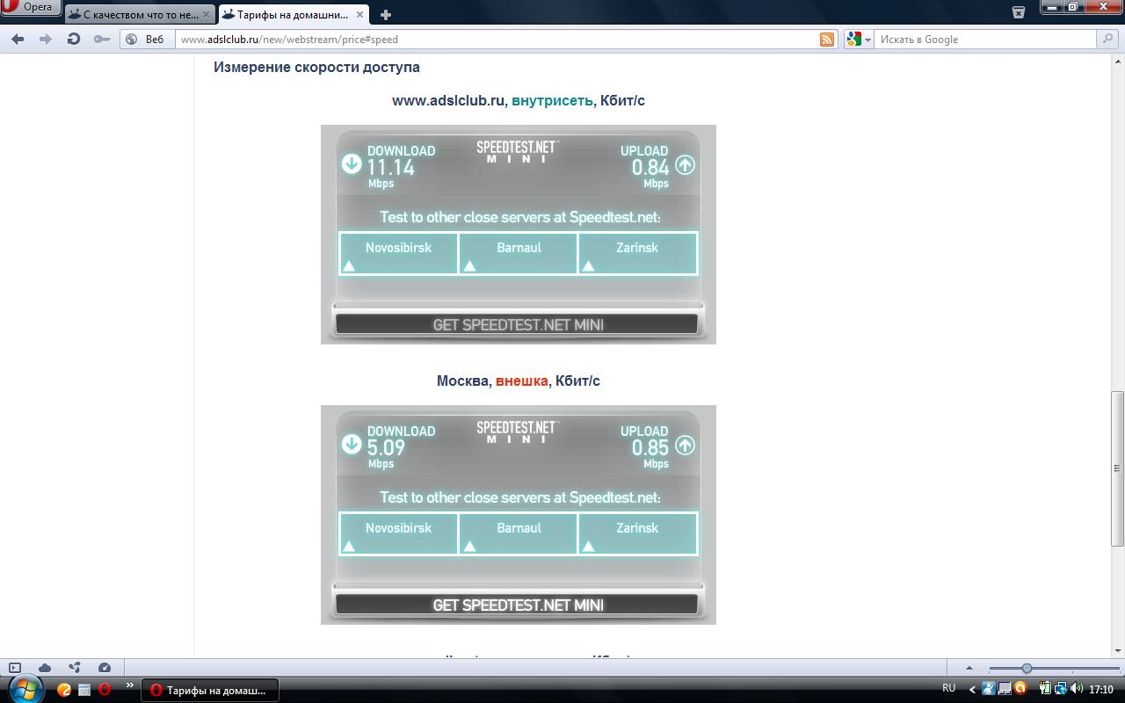
Task: Click the upload arrow icon beside 0.84 Mbps
Action: 685,164
